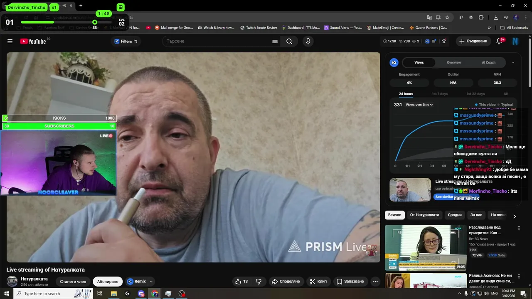
Task: Open the Натуралката channel avatar
Action: coord(12,281)
